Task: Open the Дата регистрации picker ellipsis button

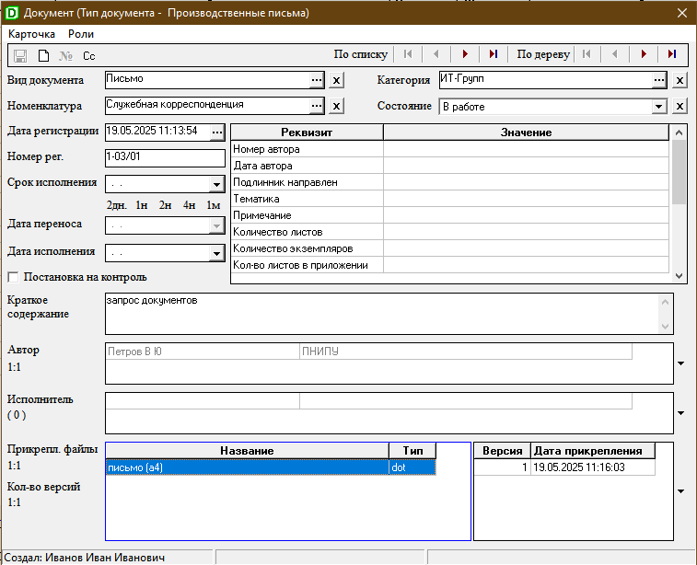Action: (x=217, y=133)
